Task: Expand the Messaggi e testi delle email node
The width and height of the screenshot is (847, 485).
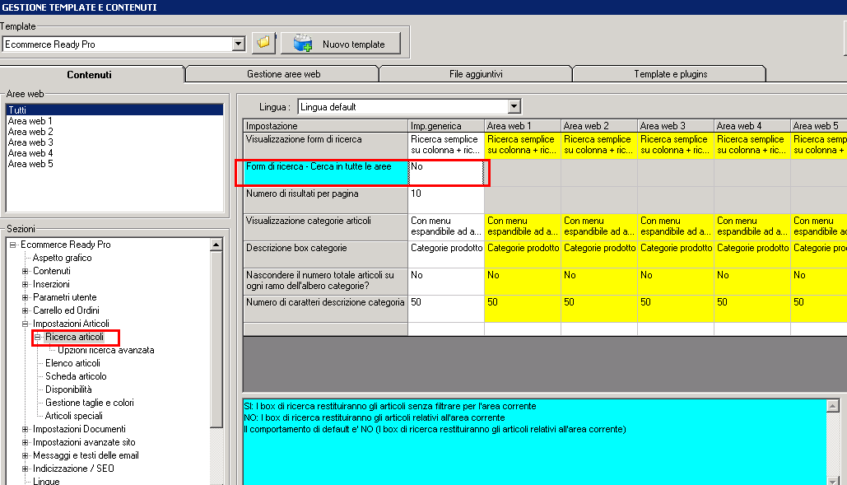Action: click(25, 456)
